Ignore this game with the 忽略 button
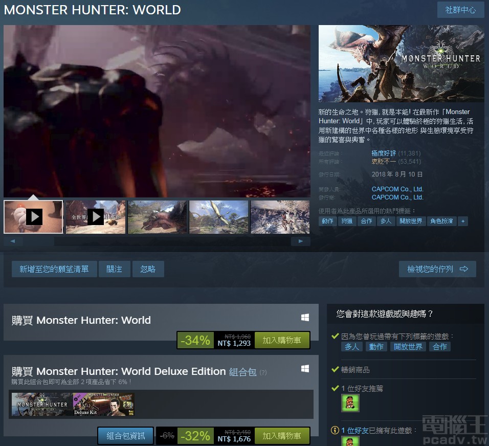Image resolution: width=489 pixels, height=446 pixels. pyautogui.click(x=148, y=269)
